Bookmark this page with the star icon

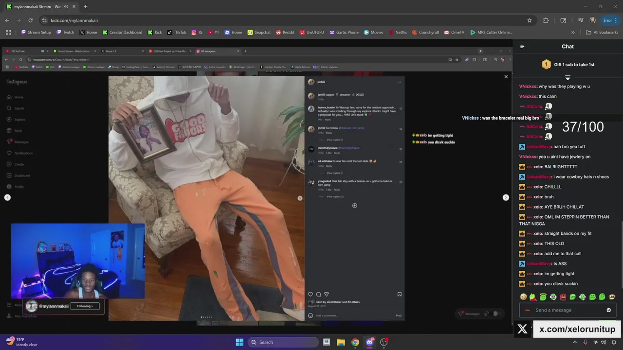point(530,20)
